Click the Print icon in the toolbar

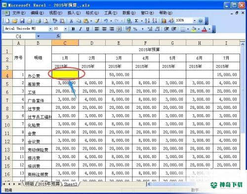click(x=39, y=21)
